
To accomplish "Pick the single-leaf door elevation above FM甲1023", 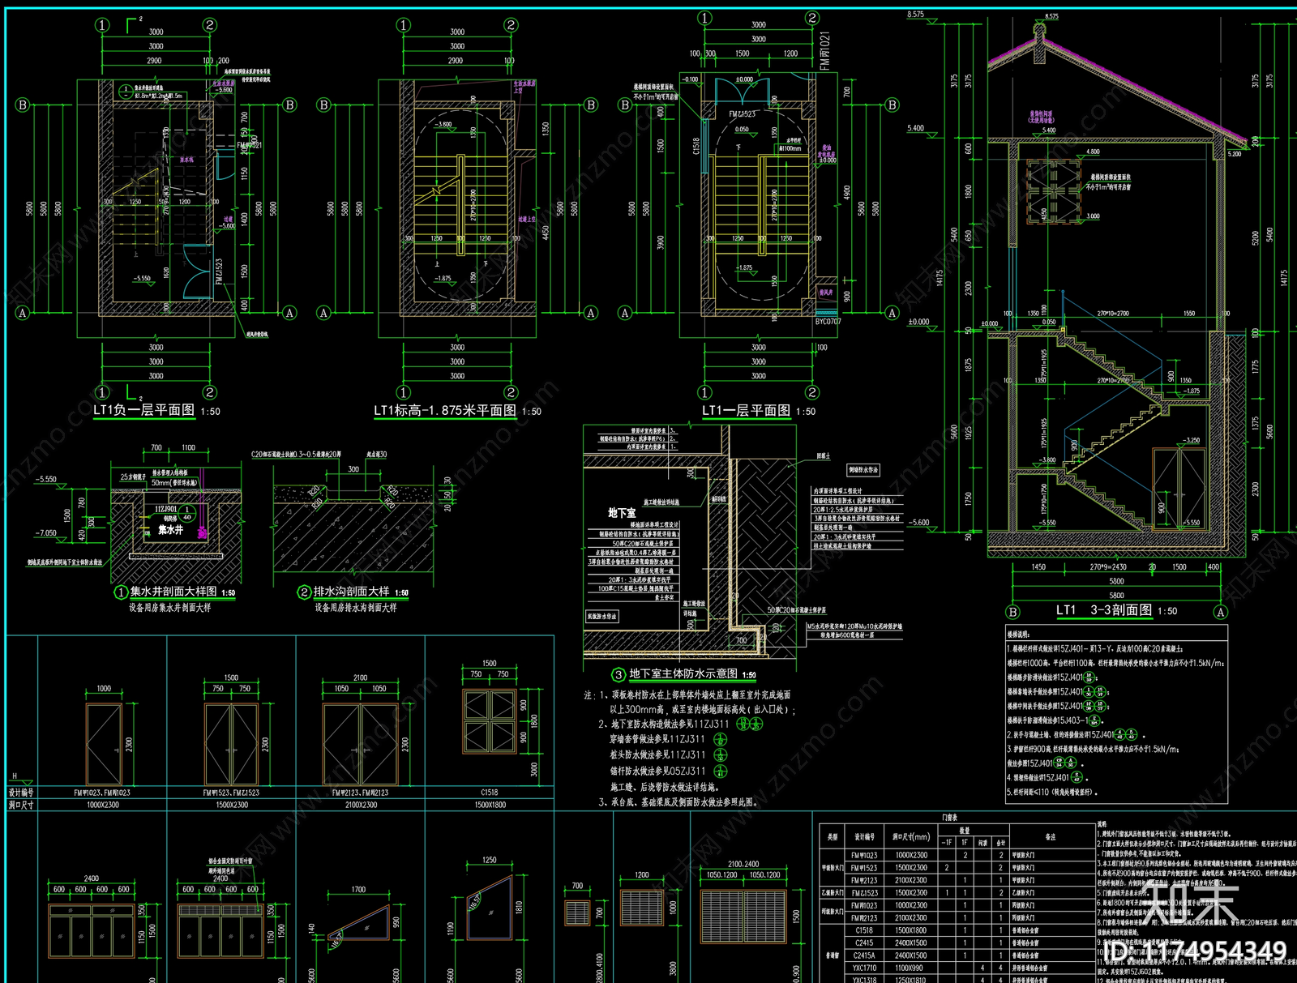I will [104, 745].
